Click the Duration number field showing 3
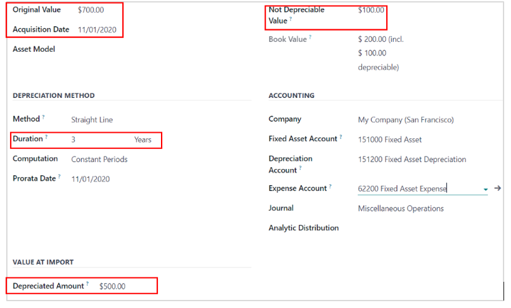This screenshot has height=308, width=511. (94, 140)
